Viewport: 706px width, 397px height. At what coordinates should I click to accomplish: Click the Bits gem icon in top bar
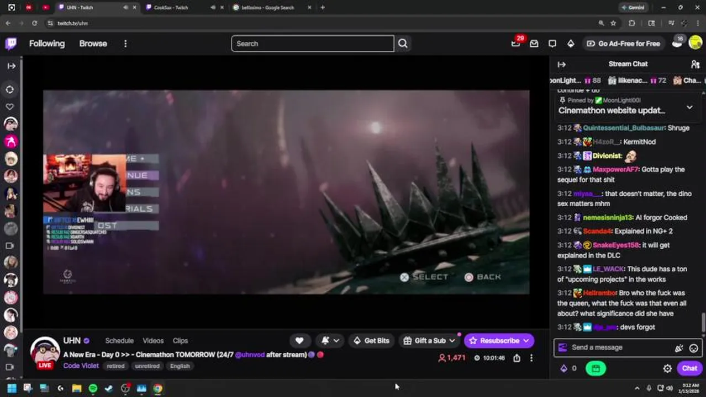click(x=571, y=44)
